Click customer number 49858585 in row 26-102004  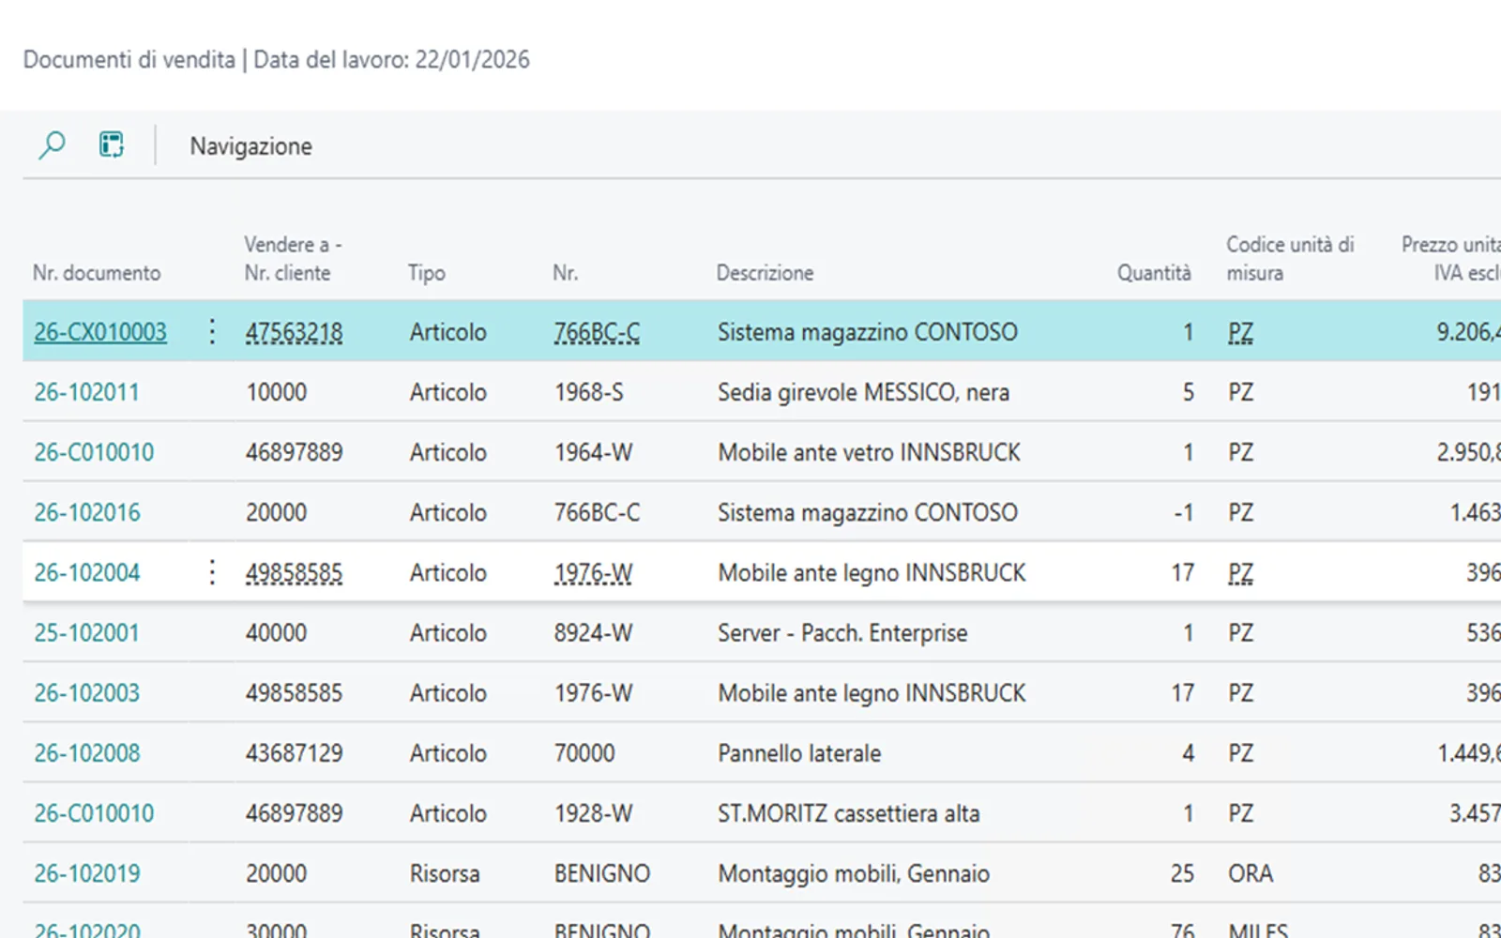click(x=294, y=572)
